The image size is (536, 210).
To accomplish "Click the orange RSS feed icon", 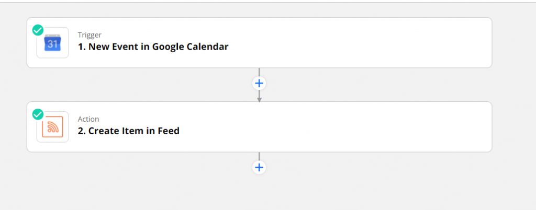I will (x=53, y=127).
